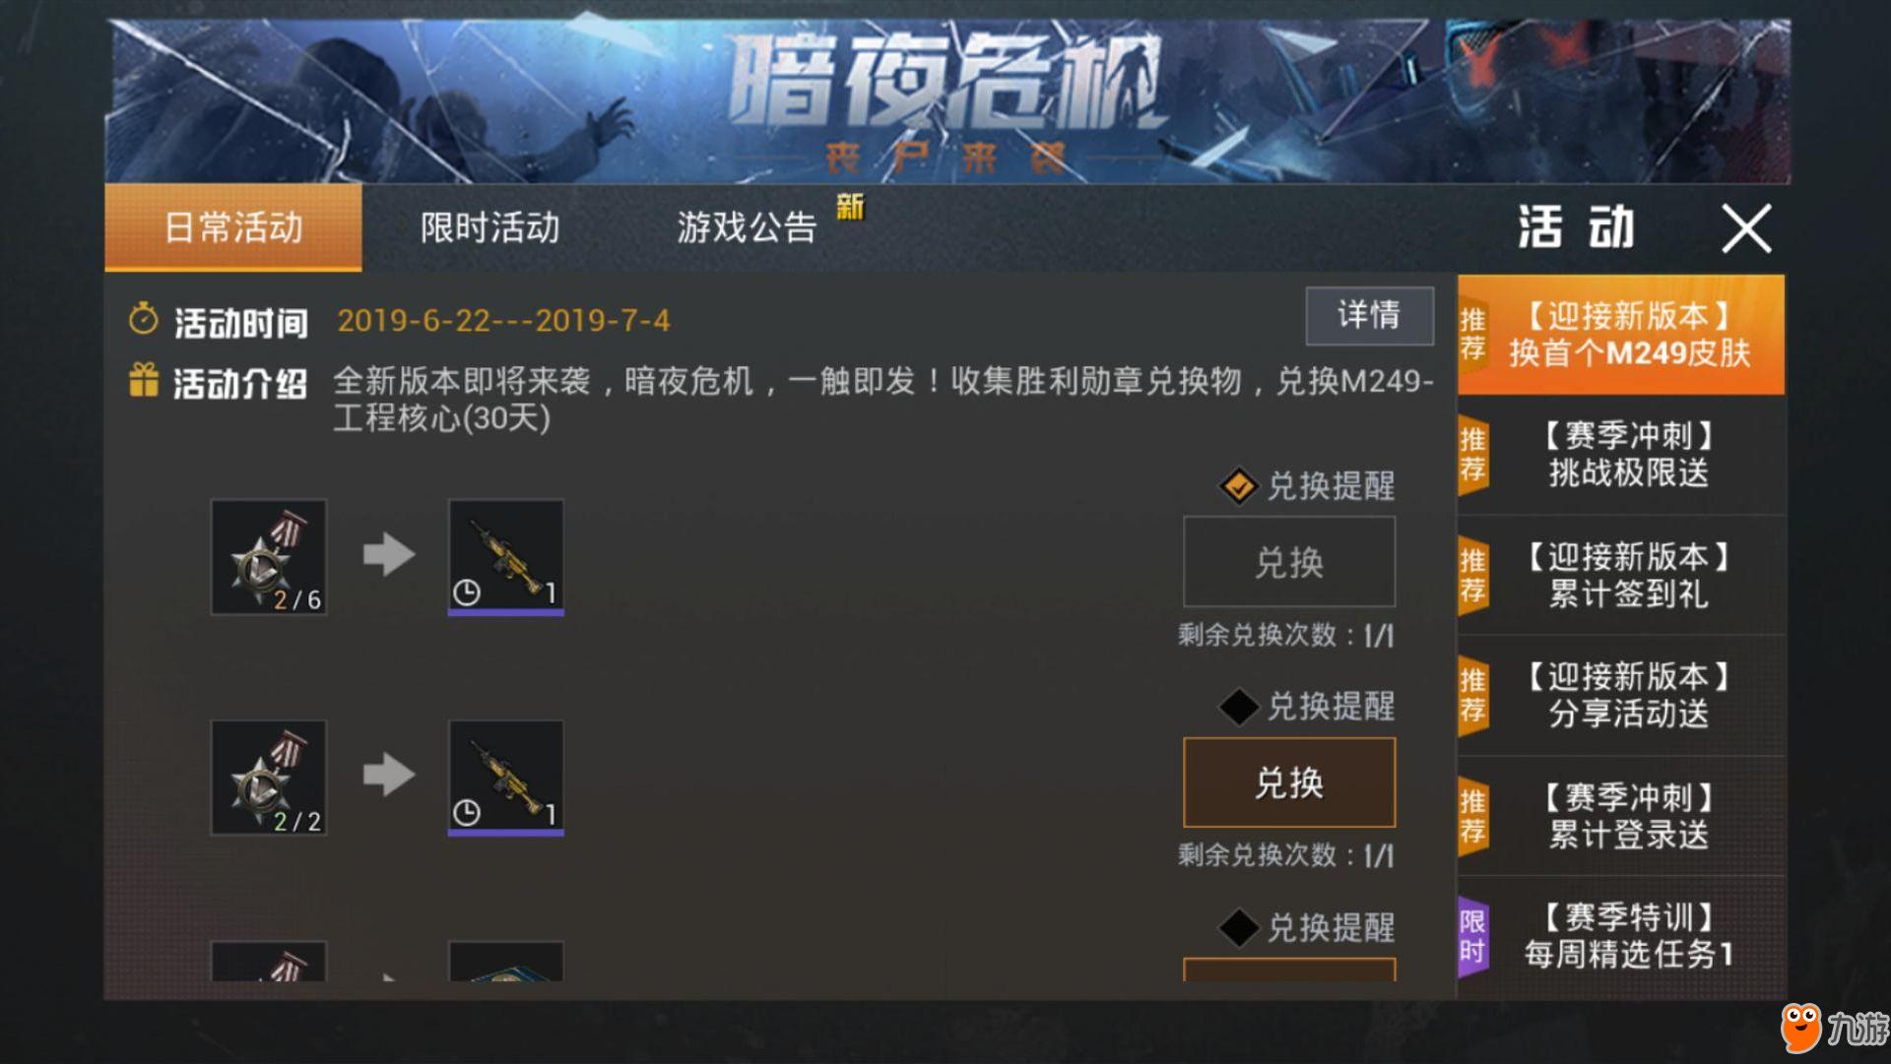Click the victory medal icon showing 2/6
This screenshot has height=1064, width=1891.
pyautogui.click(x=269, y=557)
